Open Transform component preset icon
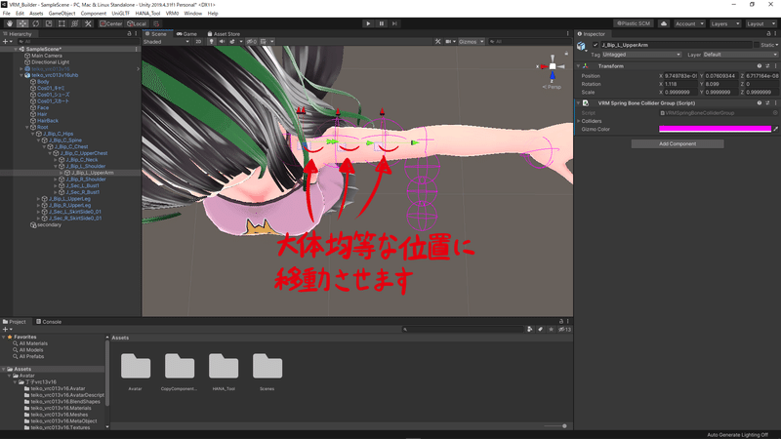The width and height of the screenshot is (781, 439). click(767, 66)
